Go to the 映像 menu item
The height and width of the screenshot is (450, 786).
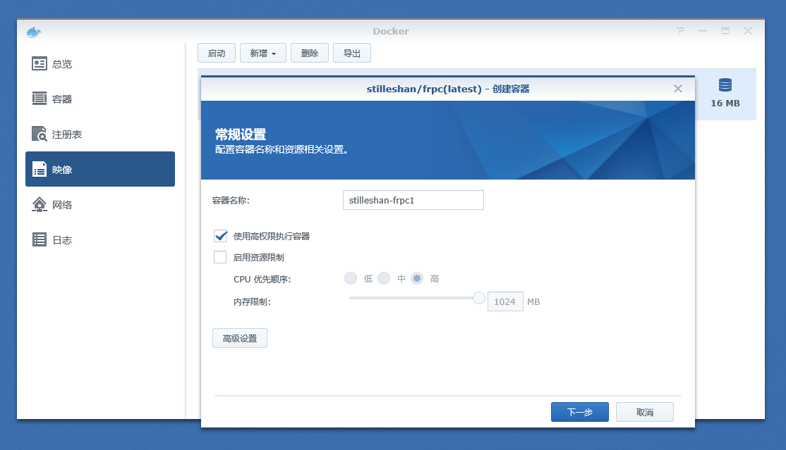coord(100,169)
